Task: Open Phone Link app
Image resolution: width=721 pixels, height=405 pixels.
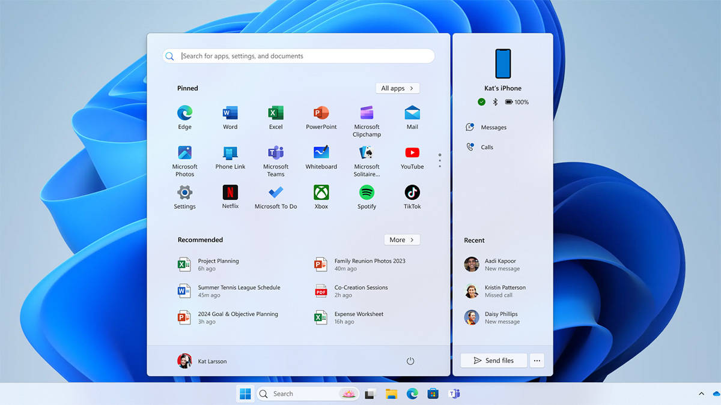Action: tap(230, 157)
